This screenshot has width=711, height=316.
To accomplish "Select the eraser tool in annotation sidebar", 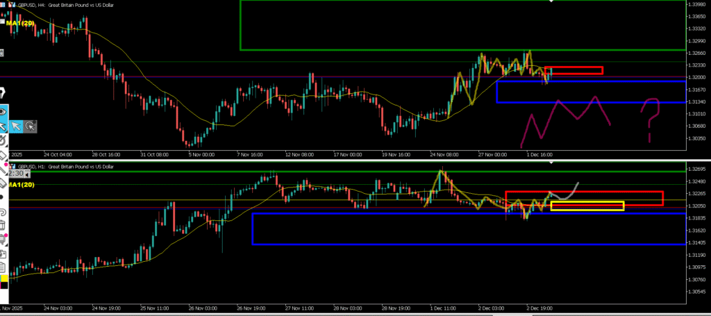I will (3, 156).
